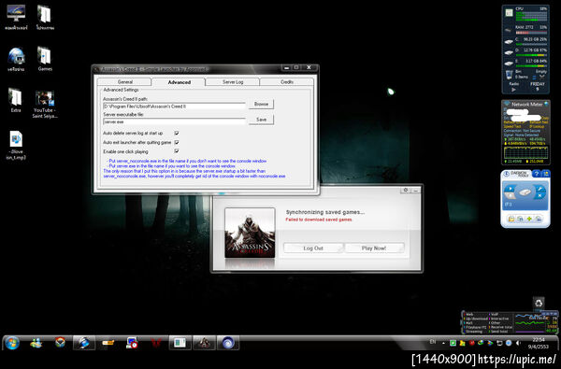Open the mp3 file on desktop

[x=16, y=145]
